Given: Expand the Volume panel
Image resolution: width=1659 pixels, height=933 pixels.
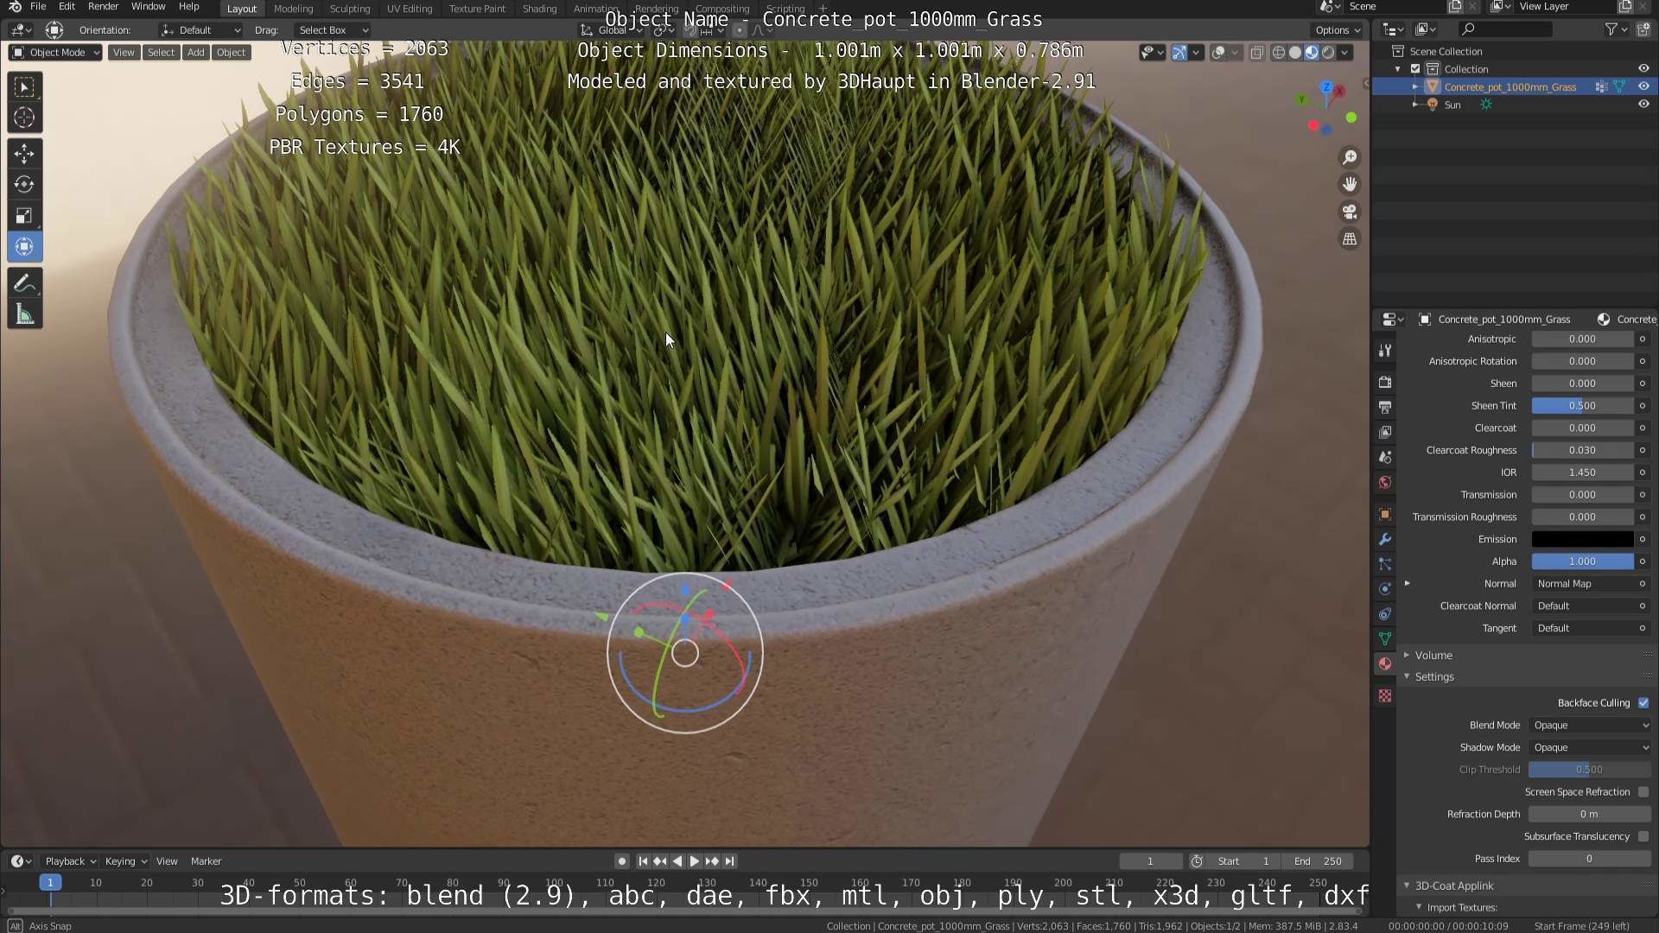Looking at the screenshot, I should point(1433,656).
